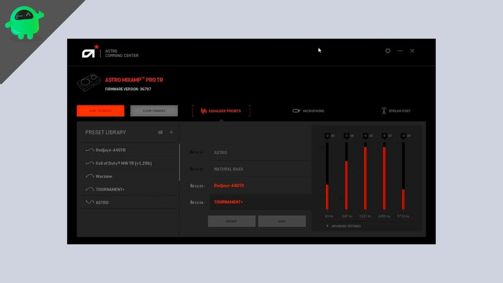Screen dimensions: 503x283
Task: Click the 2455 Hz band slider
Action: coord(384,176)
